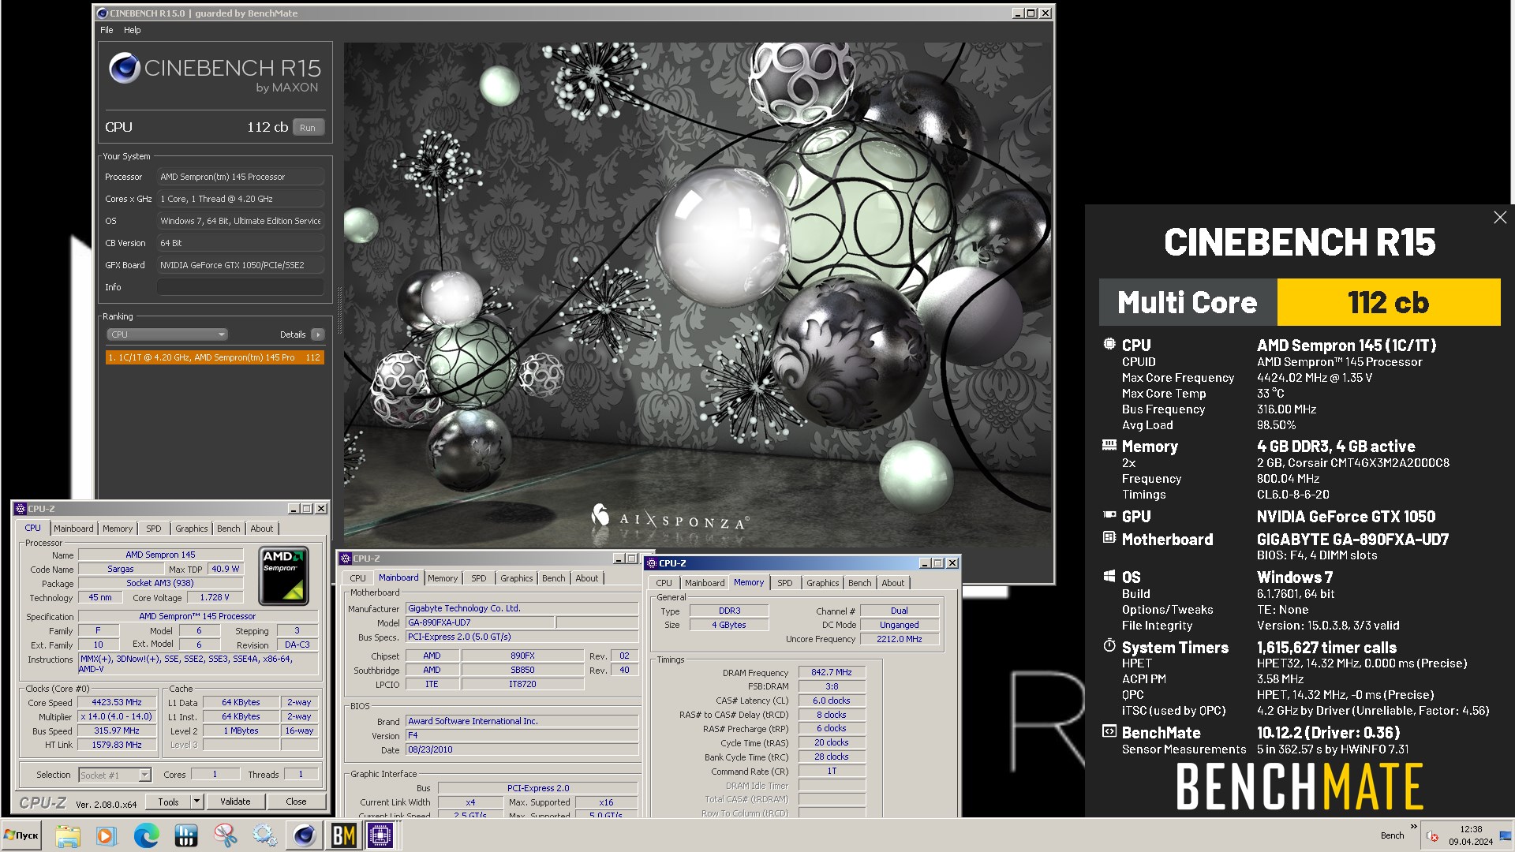Click the System Timers stopwatch icon

coord(1109,646)
